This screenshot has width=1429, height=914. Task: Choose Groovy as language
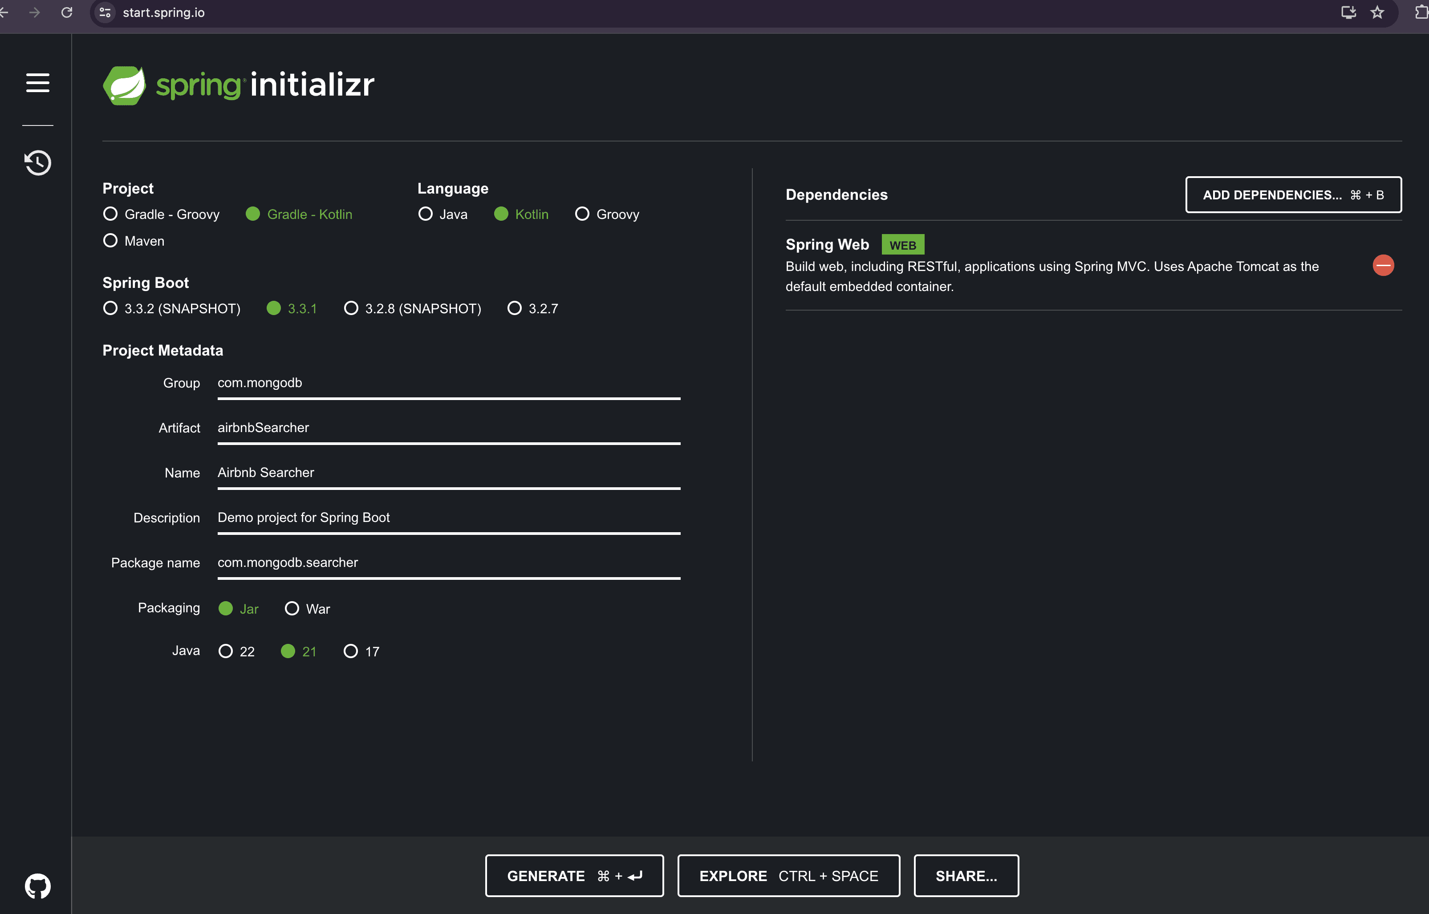607,214
